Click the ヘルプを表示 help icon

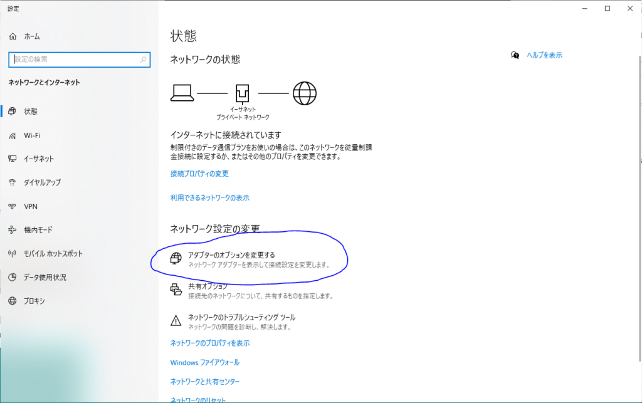click(x=515, y=55)
